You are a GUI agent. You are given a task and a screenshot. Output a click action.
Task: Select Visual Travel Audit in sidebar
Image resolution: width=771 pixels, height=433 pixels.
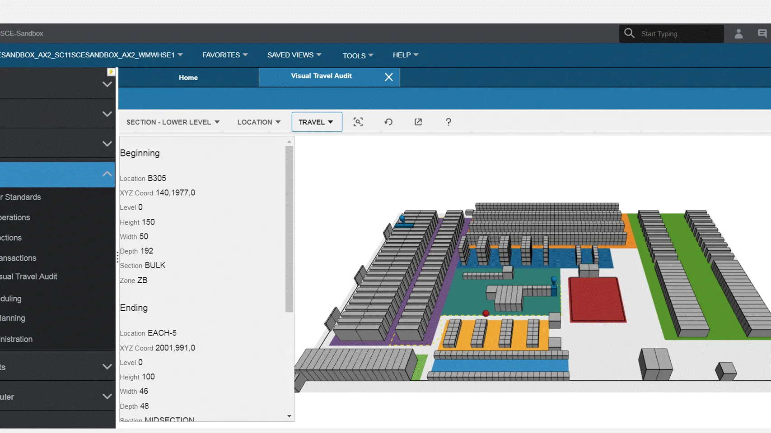tap(29, 276)
